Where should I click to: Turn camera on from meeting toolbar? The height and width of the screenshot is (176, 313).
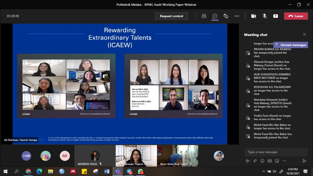click(254, 16)
